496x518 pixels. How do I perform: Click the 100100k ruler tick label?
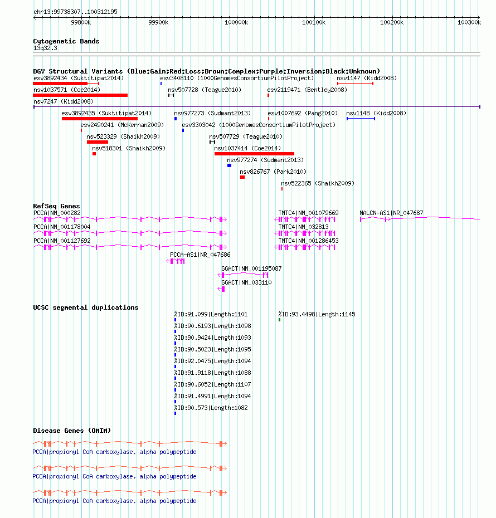point(314,22)
